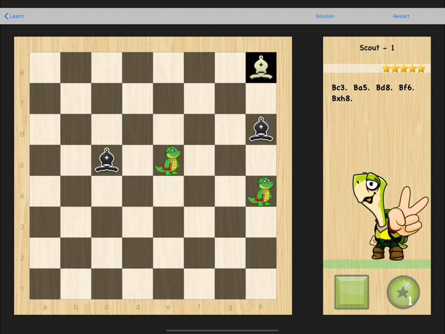Select the black bishop on h6
The height and width of the screenshot is (334, 445).
coord(261,130)
